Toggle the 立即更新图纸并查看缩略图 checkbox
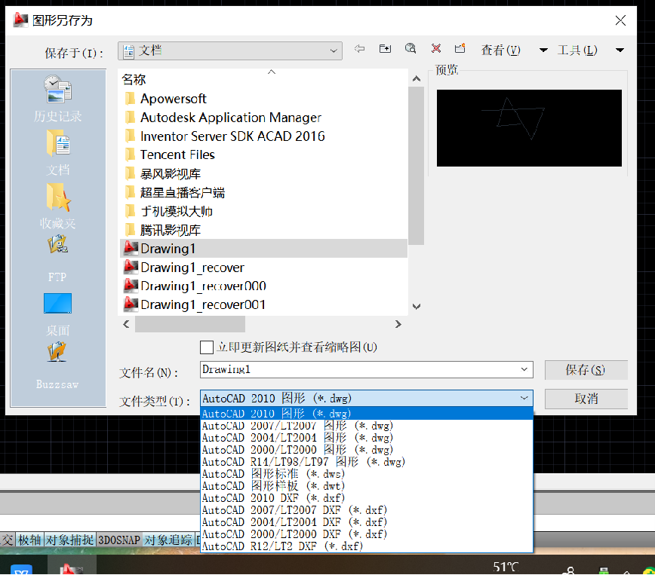 click(x=207, y=347)
